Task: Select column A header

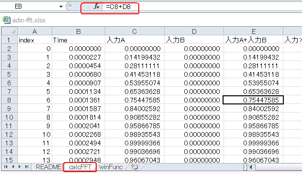Action: click(34, 31)
